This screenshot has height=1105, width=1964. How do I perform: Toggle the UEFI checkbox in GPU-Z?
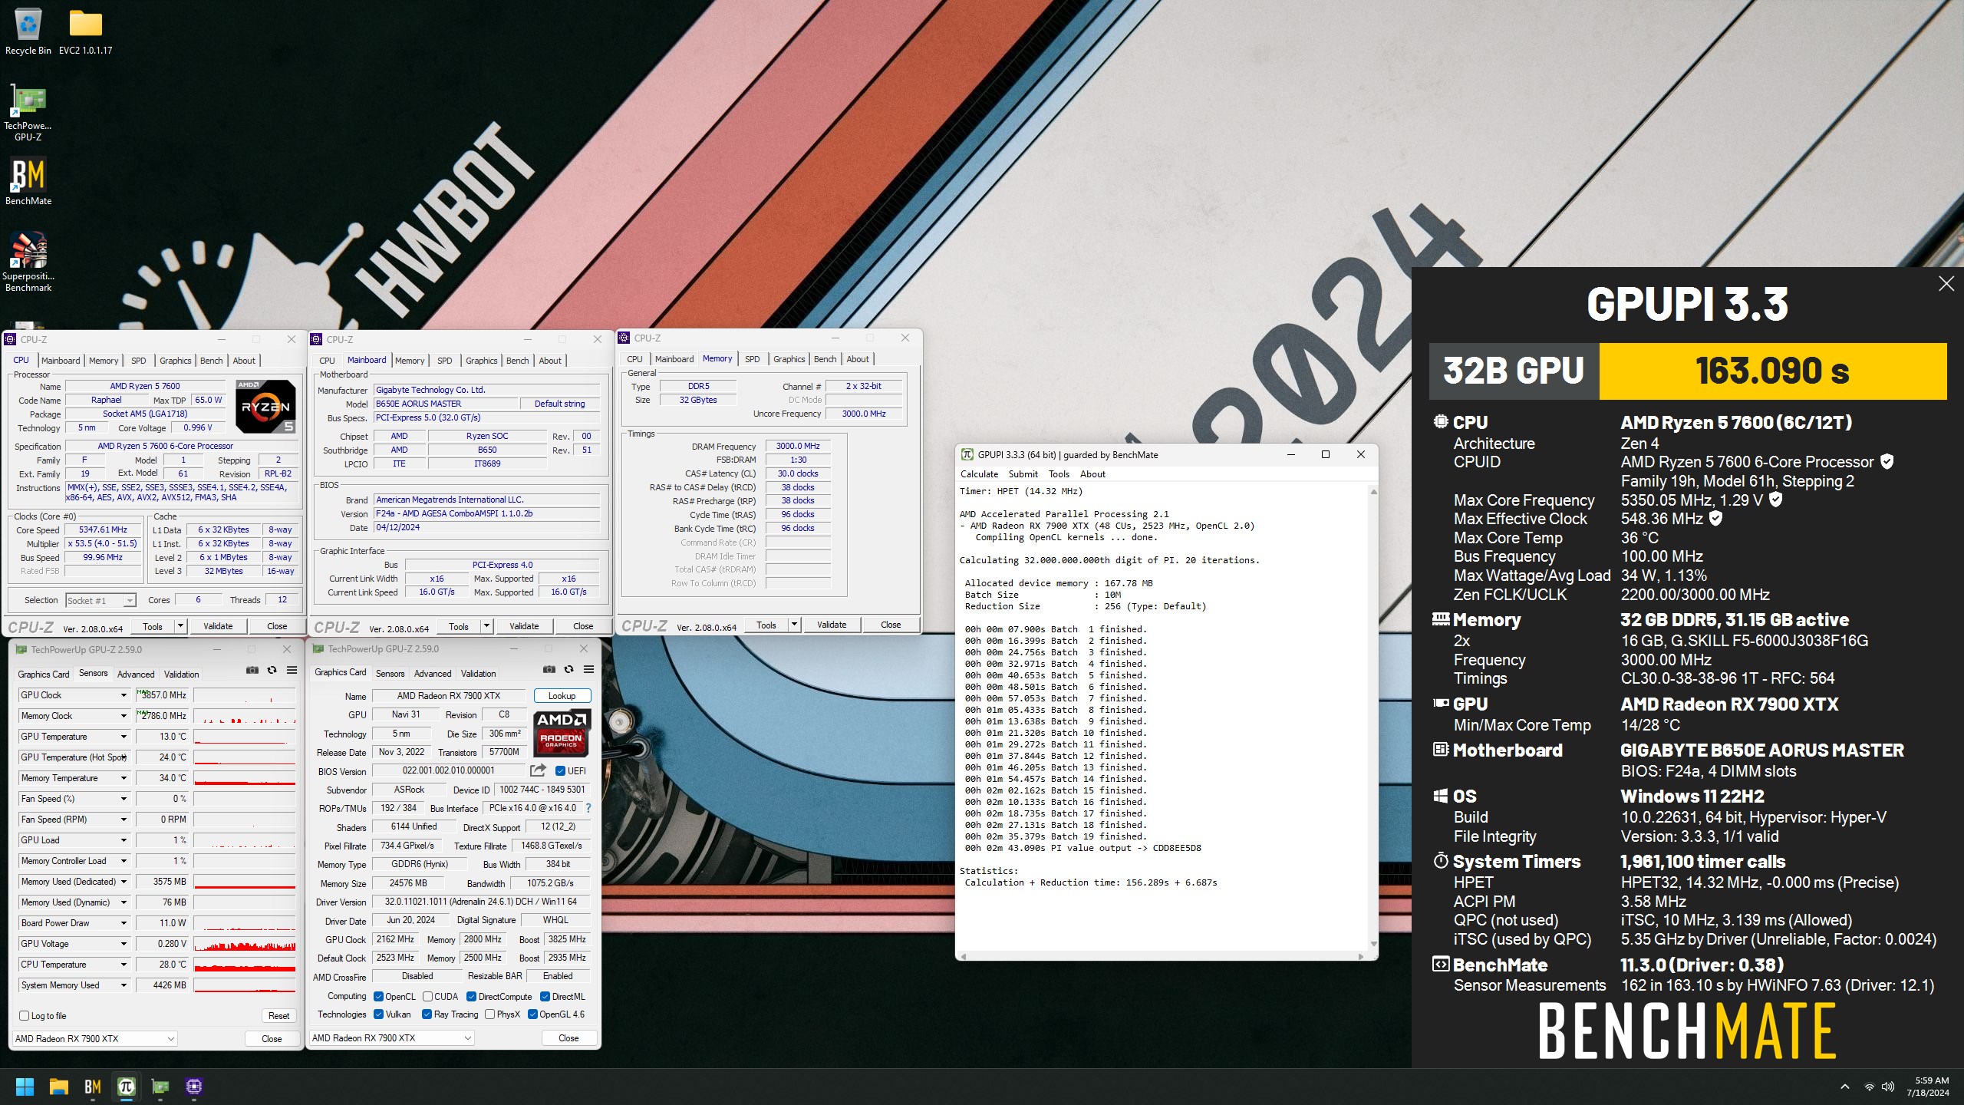[x=560, y=770]
